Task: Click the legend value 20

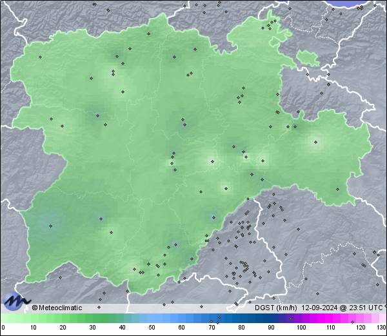Action: coord(63,328)
